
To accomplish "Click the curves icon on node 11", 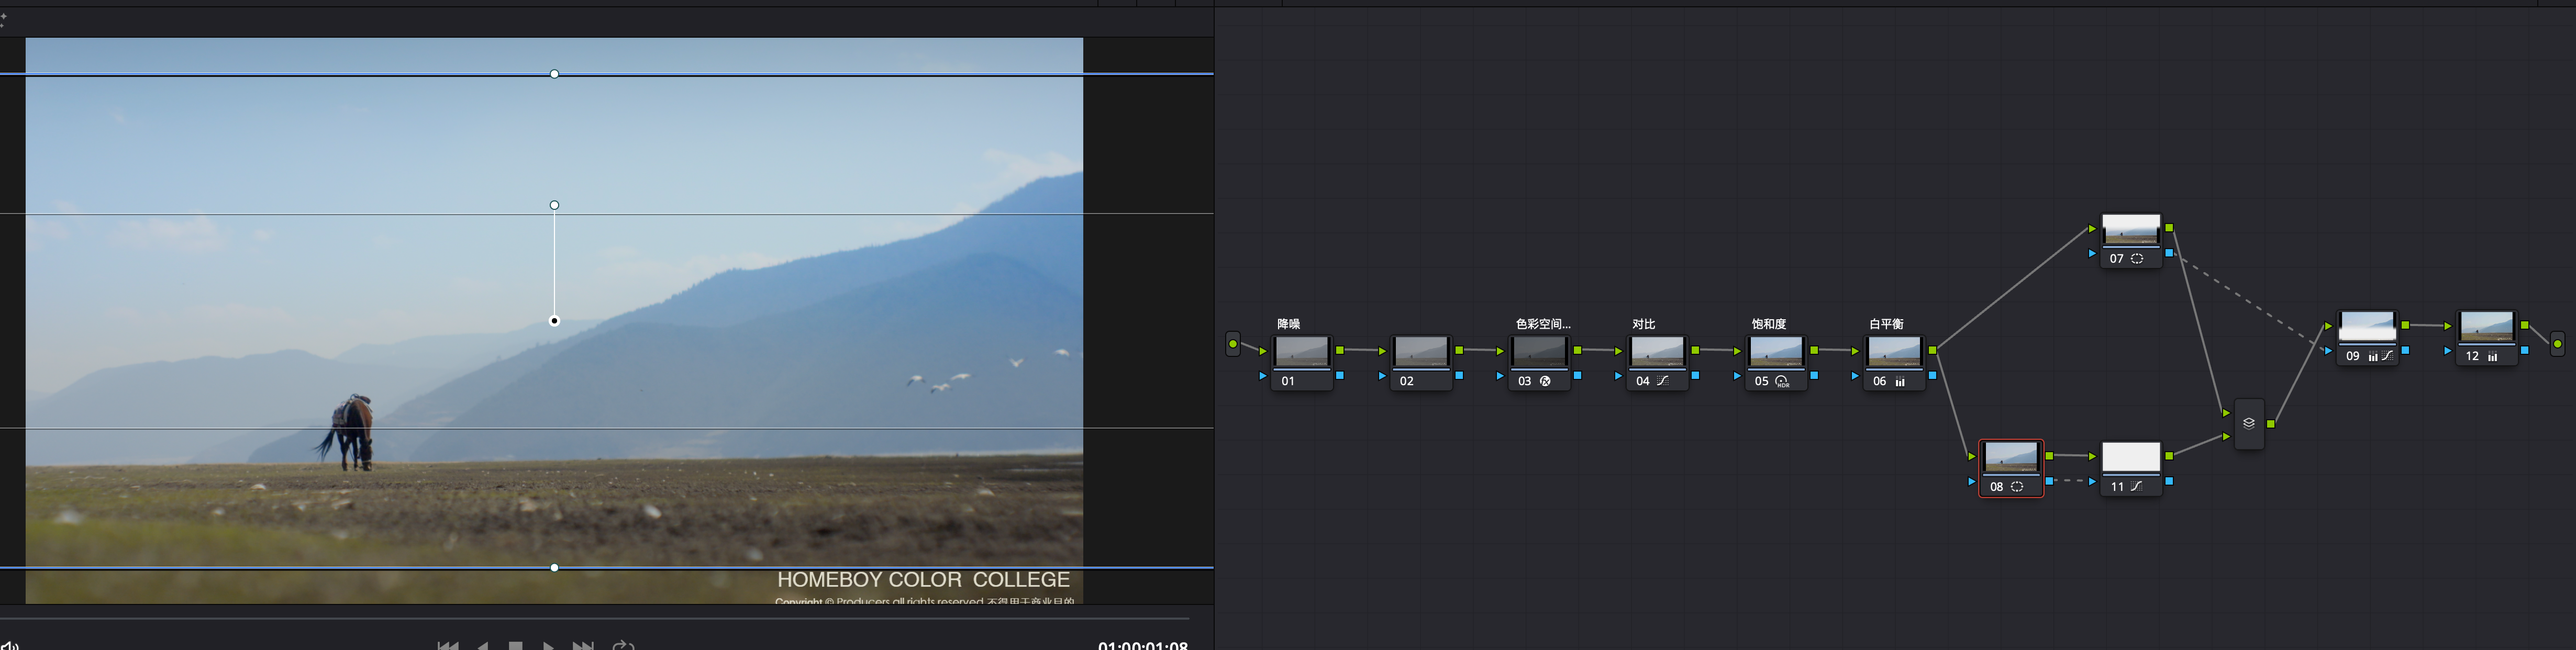I will [2136, 486].
